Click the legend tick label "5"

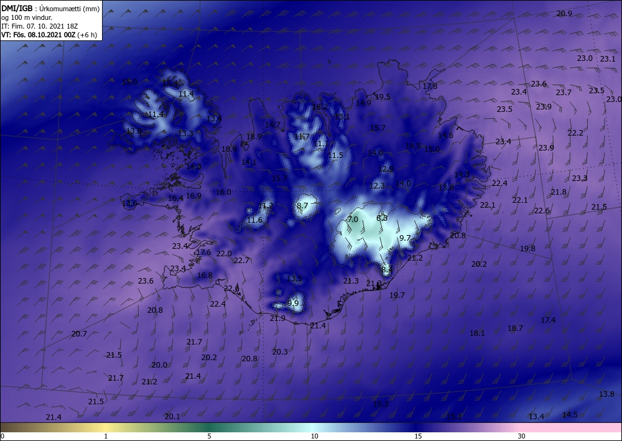[x=209, y=436]
